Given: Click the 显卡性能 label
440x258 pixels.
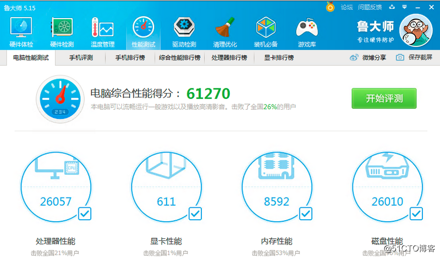Looking at the screenshot, I should (166, 241).
